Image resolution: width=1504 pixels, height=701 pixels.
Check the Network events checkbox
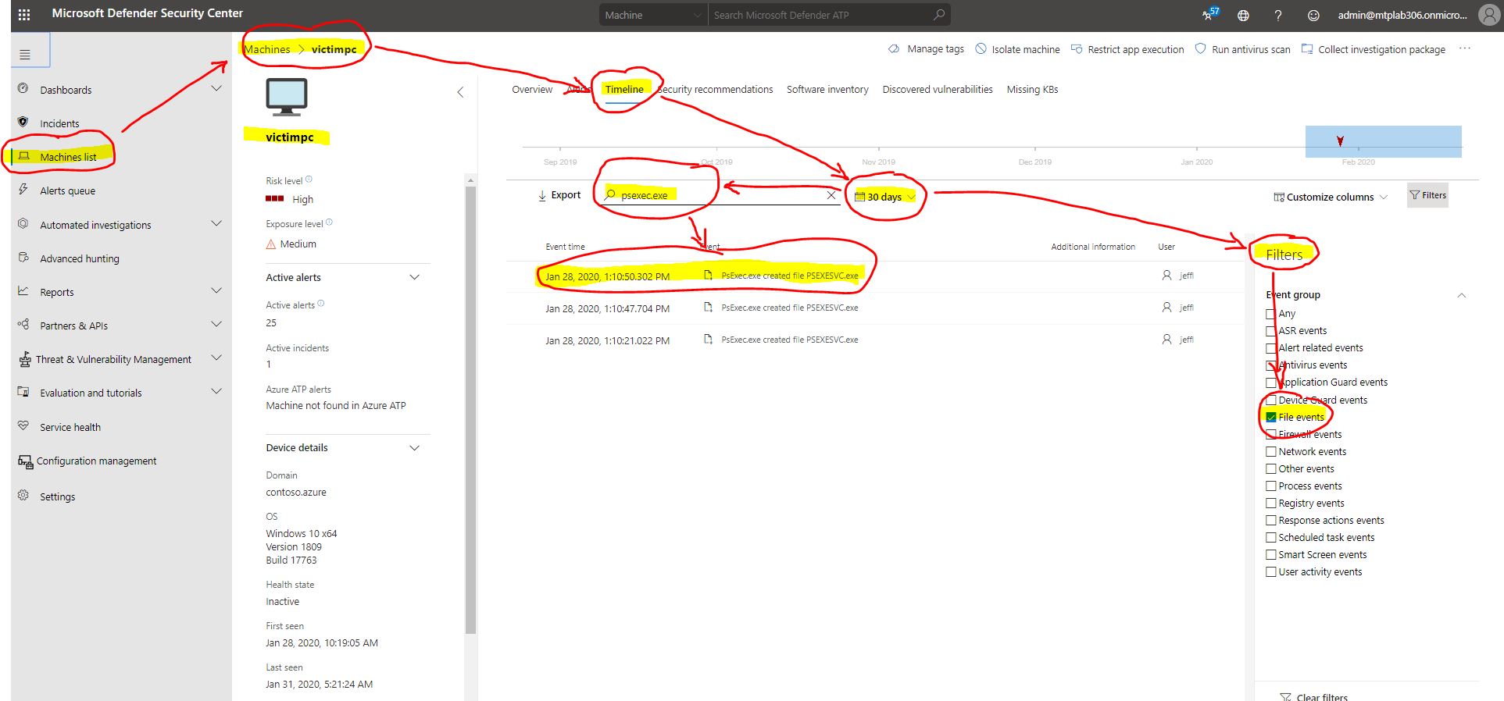[1270, 451]
